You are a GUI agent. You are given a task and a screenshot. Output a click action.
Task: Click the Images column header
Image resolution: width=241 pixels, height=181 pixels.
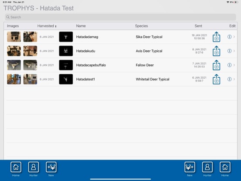coord(13,26)
